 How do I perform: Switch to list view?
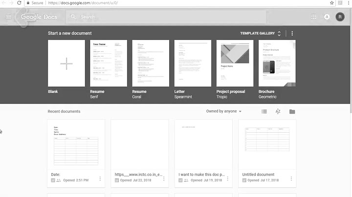click(x=264, y=112)
